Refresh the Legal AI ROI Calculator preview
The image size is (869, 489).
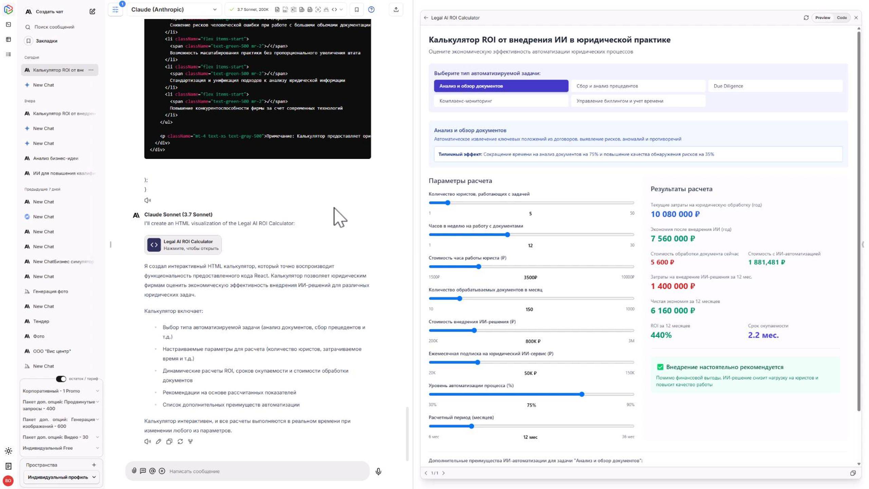[806, 18]
